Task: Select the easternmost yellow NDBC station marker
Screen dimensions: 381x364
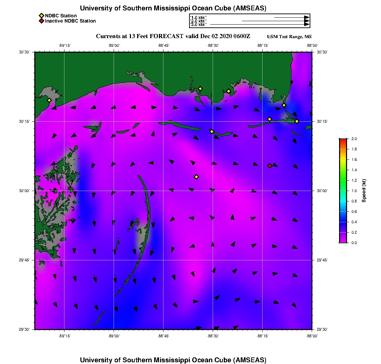Action: 297,121
